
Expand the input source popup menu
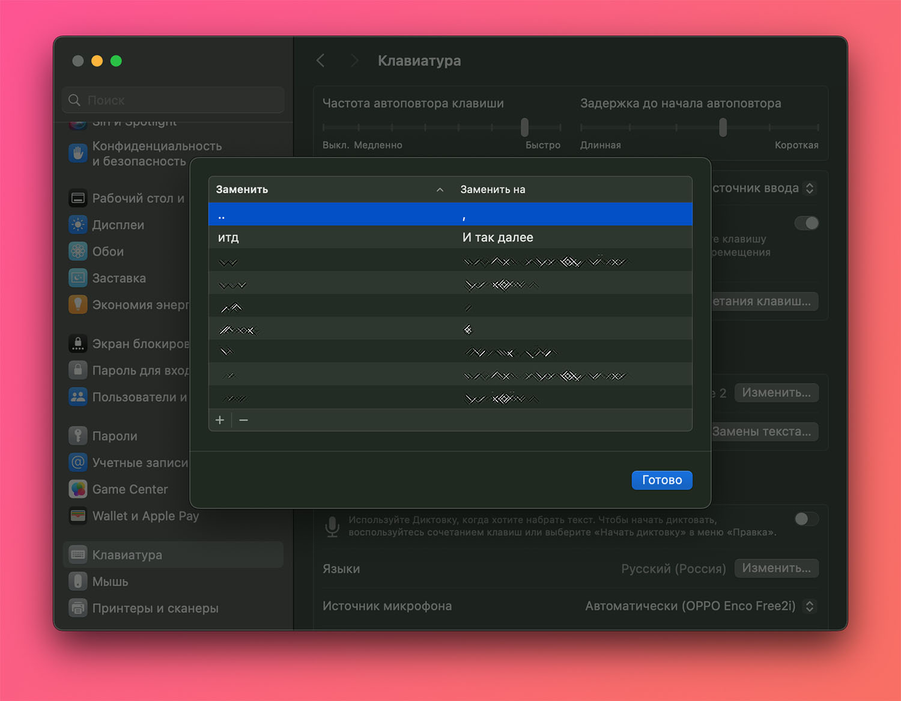click(809, 189)
